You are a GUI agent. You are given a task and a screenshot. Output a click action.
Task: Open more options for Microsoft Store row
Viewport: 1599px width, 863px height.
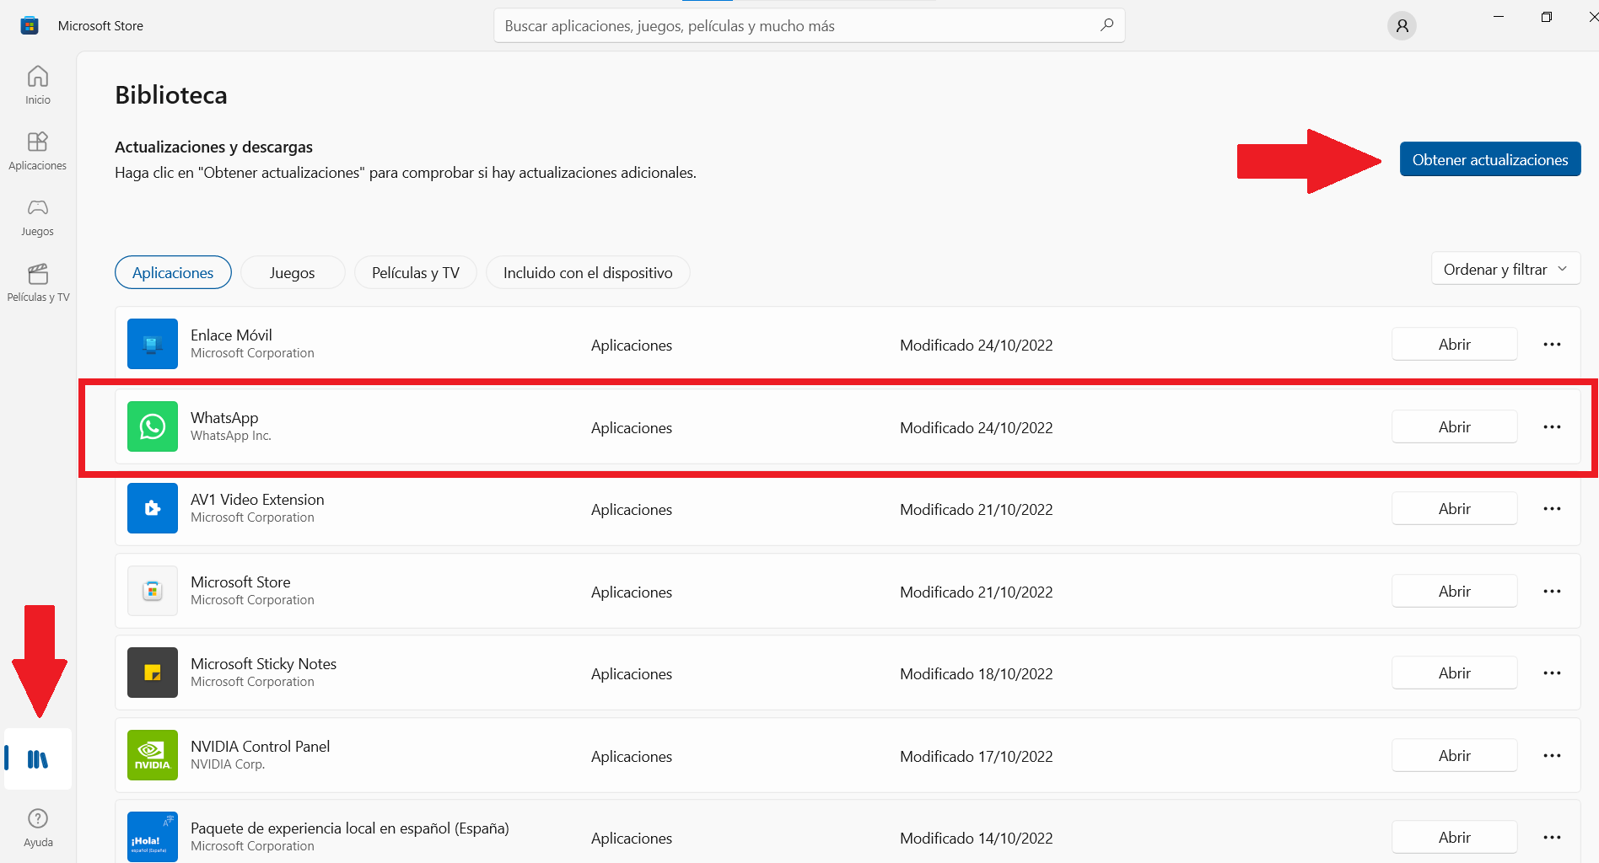click(1552, 591)
